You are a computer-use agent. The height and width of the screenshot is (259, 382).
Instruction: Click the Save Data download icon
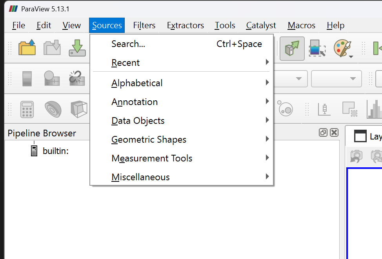point(77,48)
